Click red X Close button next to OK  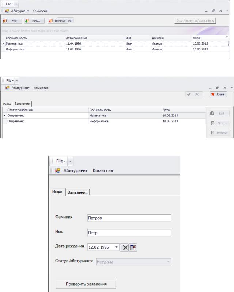click(x=218, y=94)
